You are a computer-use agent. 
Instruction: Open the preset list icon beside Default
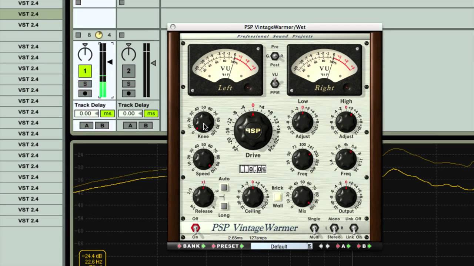click(310, 246)
